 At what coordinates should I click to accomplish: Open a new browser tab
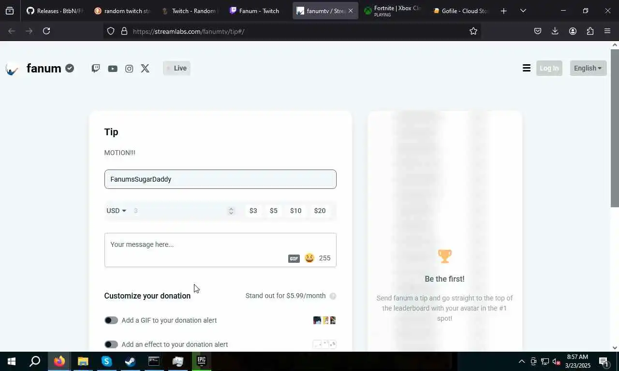[x=503, y=11]
